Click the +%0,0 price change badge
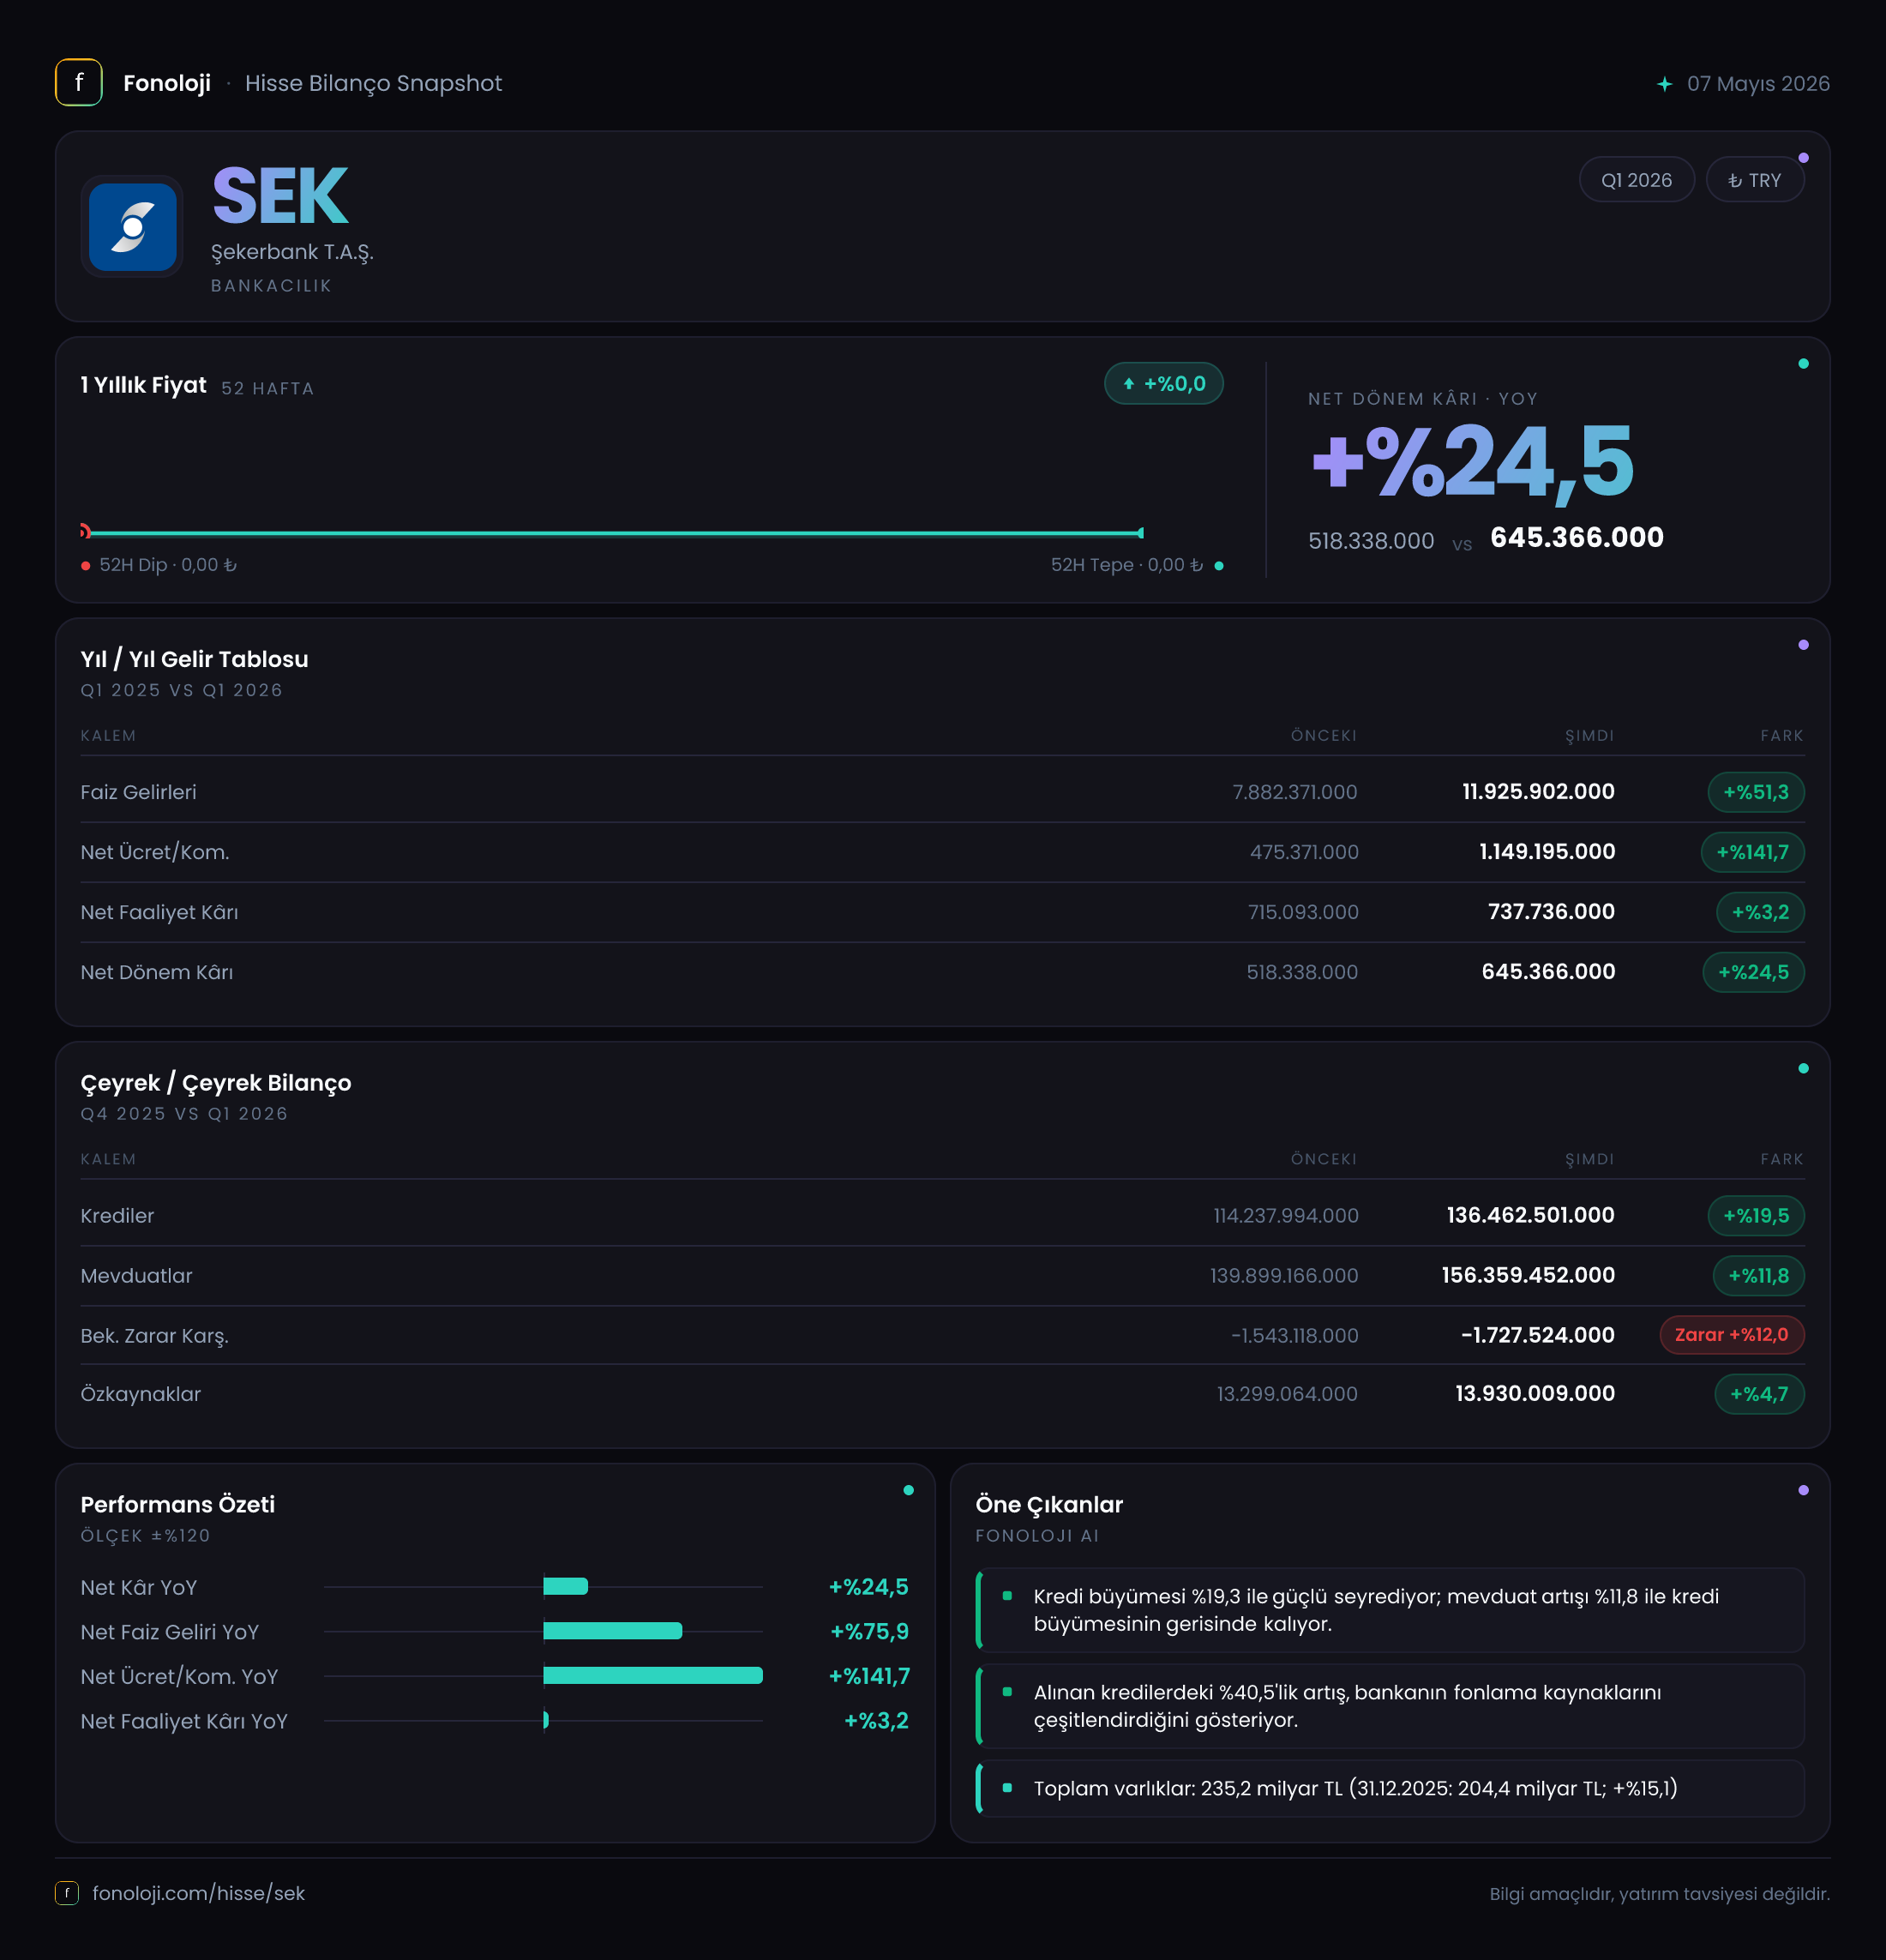 (x=1163, y=384)
